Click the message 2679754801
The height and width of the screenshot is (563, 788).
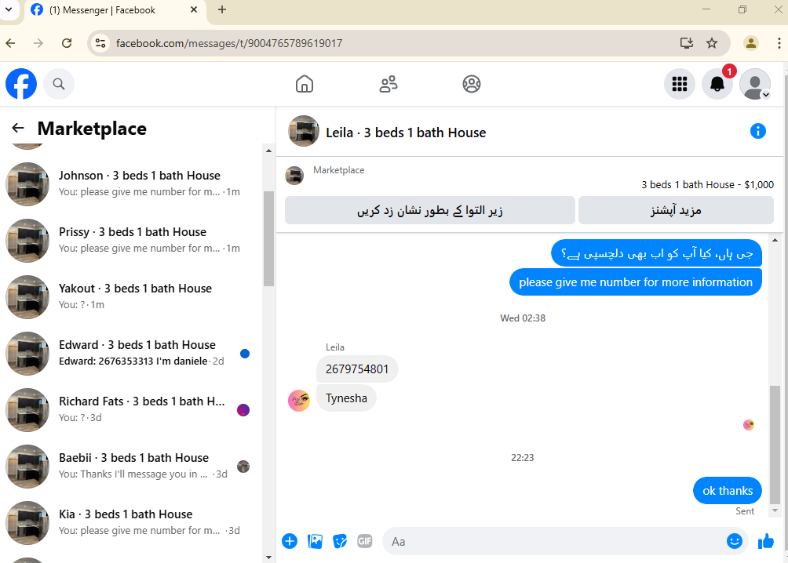point(357,369)
